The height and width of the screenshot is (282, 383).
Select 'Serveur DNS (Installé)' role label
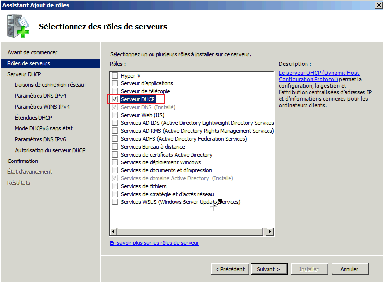(x=148, y=107)
